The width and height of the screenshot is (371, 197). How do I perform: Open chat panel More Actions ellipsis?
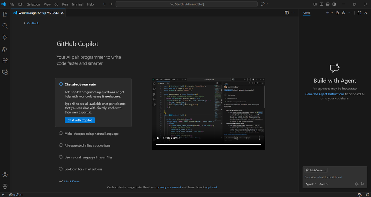point(350,13)
